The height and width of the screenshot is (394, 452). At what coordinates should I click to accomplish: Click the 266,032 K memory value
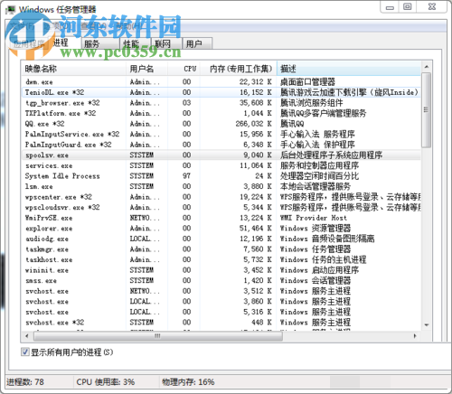[x=254, y=124]
